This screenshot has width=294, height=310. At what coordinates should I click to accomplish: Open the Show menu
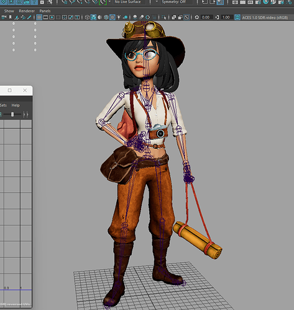9,11
